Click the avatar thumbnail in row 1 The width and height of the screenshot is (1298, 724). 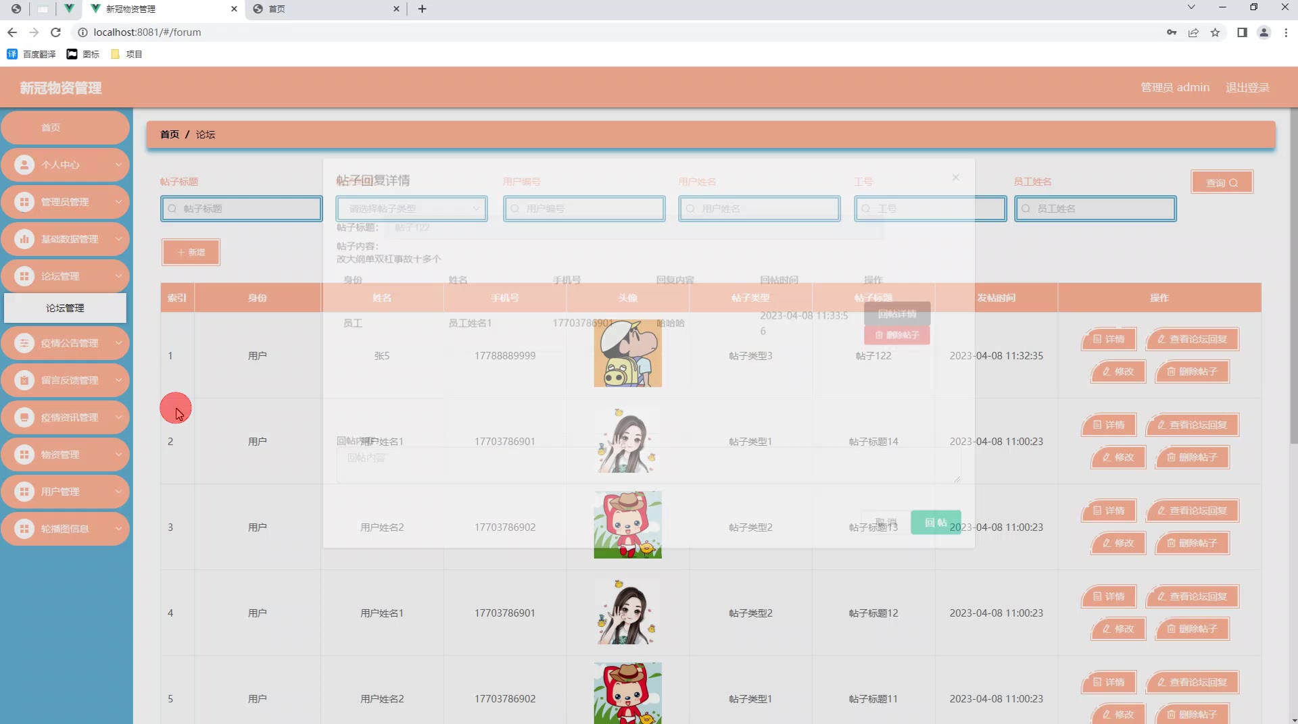[627, 353]
